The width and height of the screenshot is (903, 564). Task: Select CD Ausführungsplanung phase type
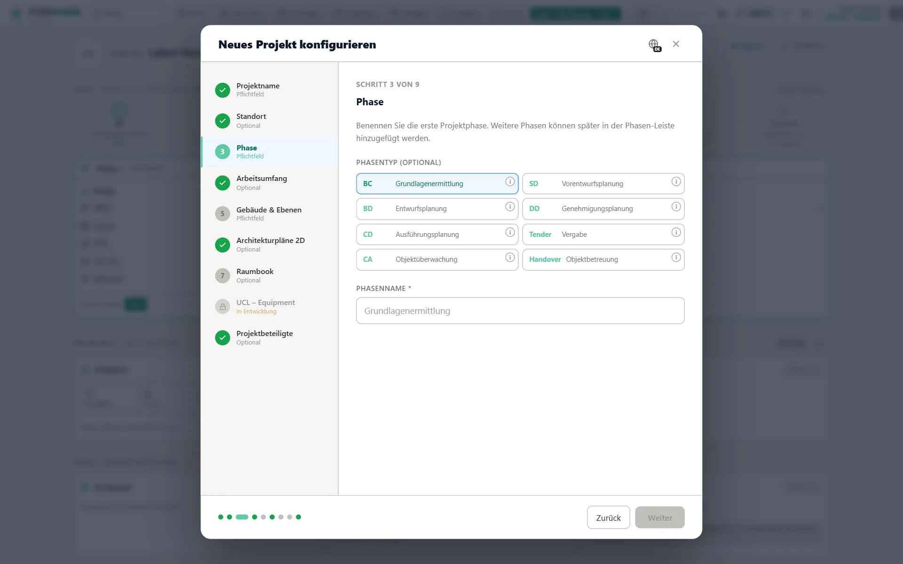(x=437, y=234)
